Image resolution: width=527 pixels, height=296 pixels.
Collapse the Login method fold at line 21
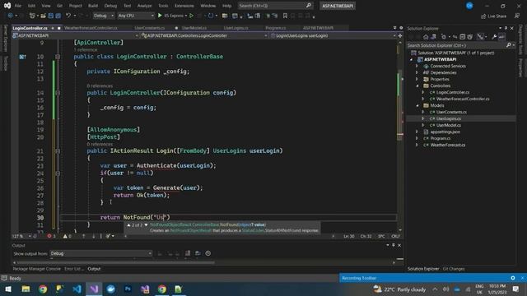(x=58, y=151)
